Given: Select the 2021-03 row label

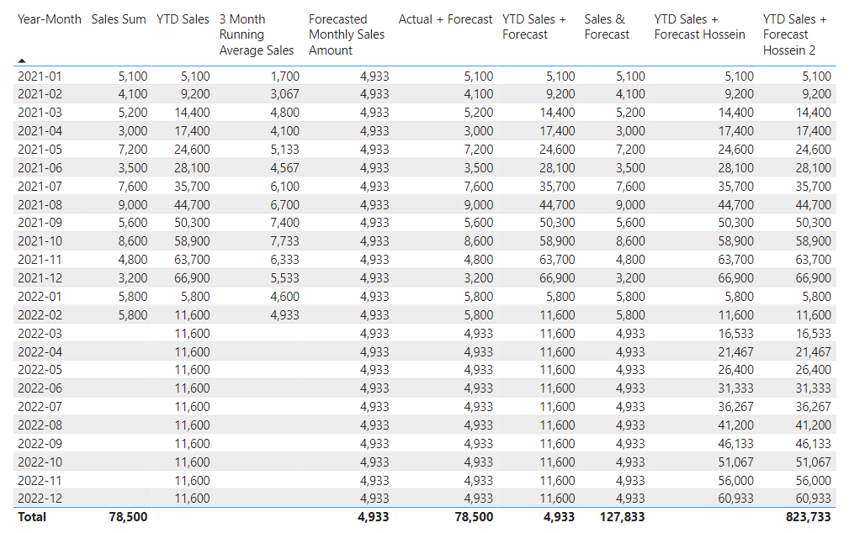Looking at the screenshot, I should point(40,113).
